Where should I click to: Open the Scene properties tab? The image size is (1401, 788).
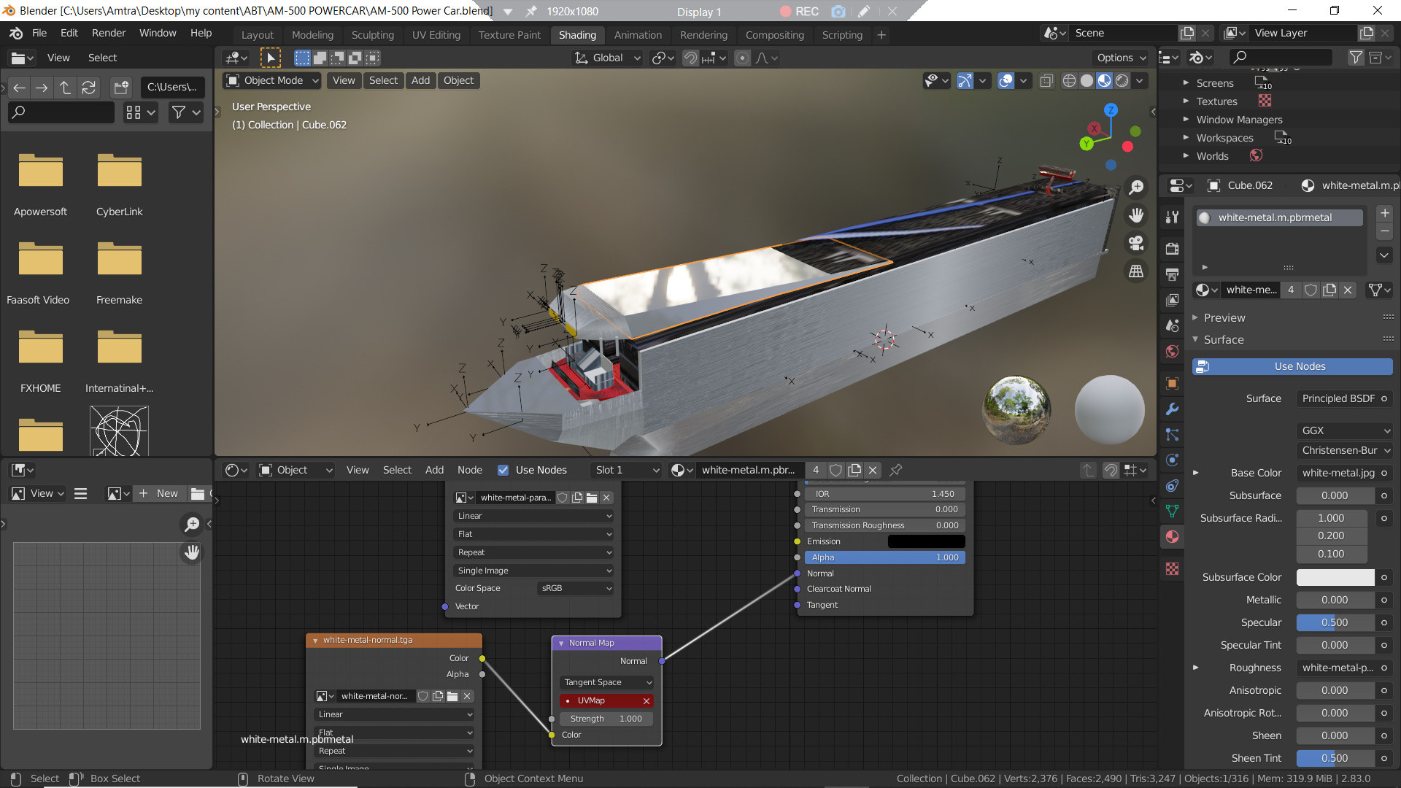[1173, 325]
